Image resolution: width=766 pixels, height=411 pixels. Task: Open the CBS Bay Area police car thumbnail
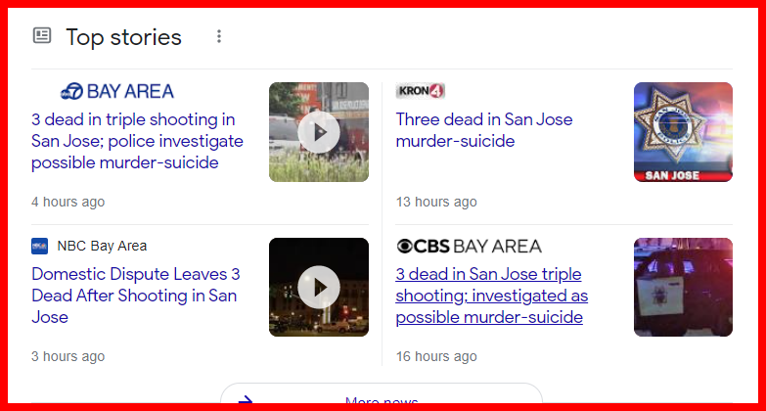click(683, 288)
